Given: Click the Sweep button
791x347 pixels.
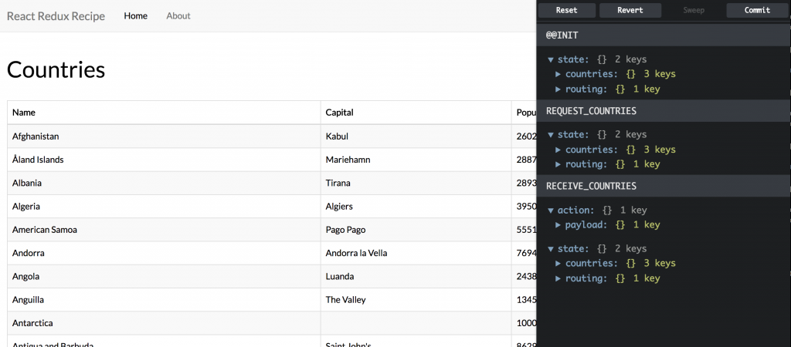Looking at the screenshot, I should (x=694, y=10).
